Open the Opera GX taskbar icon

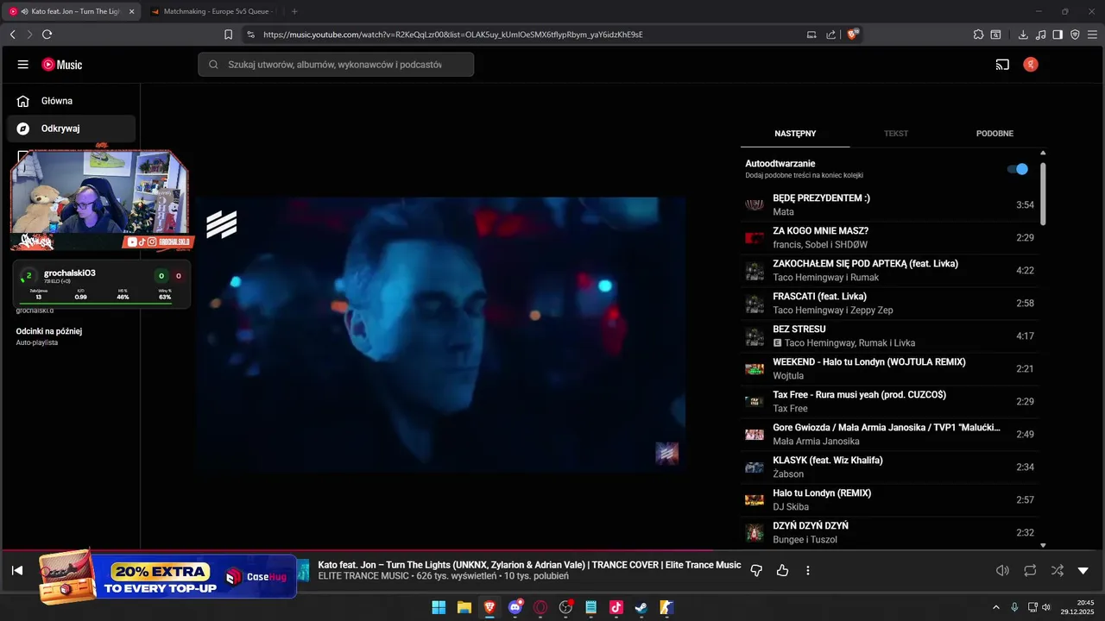point(540,607)
